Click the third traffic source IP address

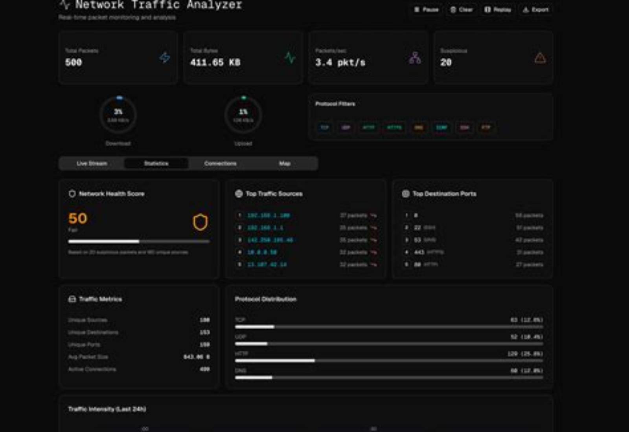pyautogui.click(x=270, y=240)
